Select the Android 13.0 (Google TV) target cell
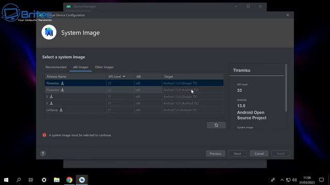Screen dimensions: 330x185 pyautogui.click(x=180, y=83)
